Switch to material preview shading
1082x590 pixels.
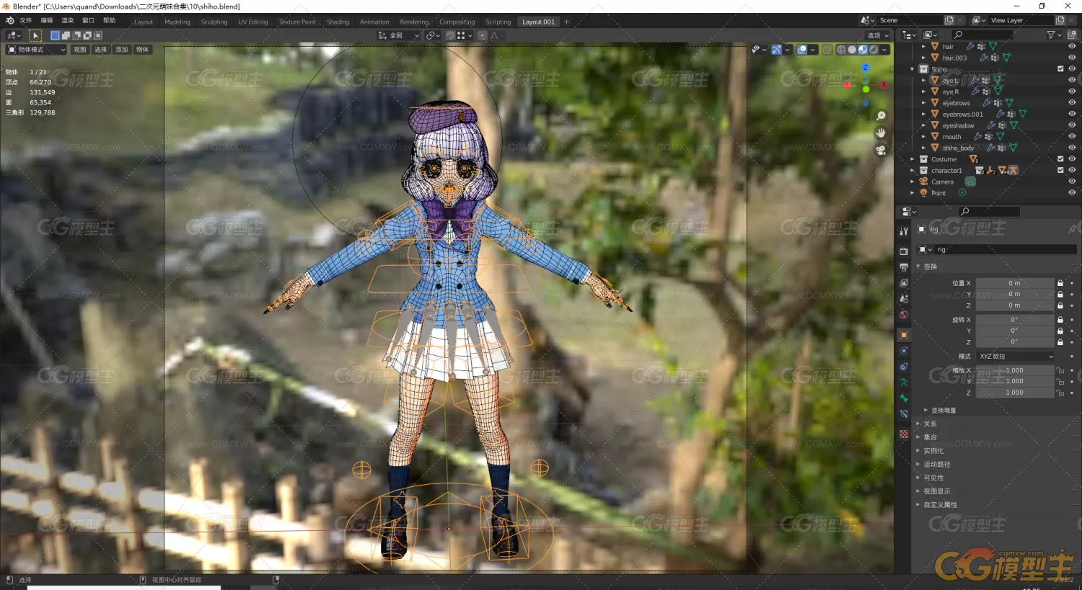(x=863, y=50)
